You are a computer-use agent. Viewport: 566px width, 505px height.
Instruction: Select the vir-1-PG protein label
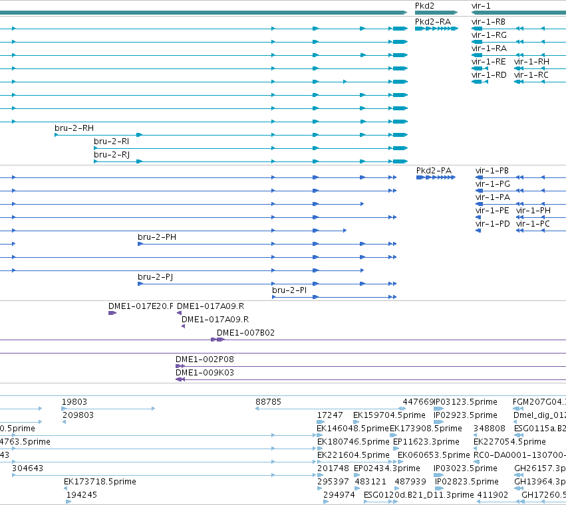tap(493, 184)
